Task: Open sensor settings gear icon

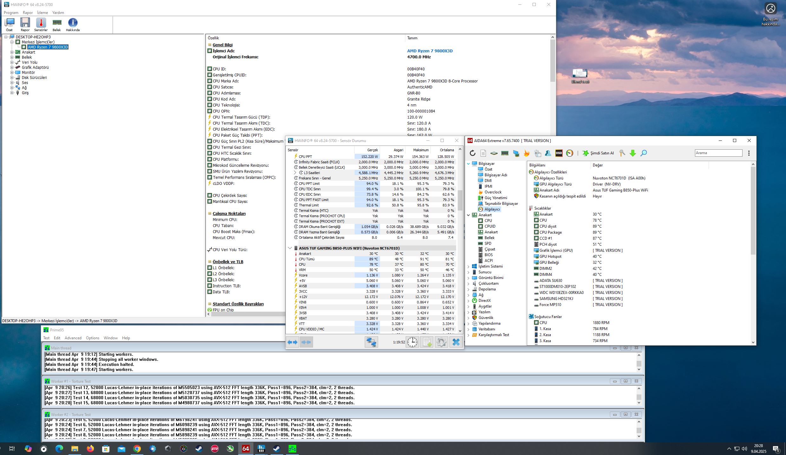Action: (441, 342)
